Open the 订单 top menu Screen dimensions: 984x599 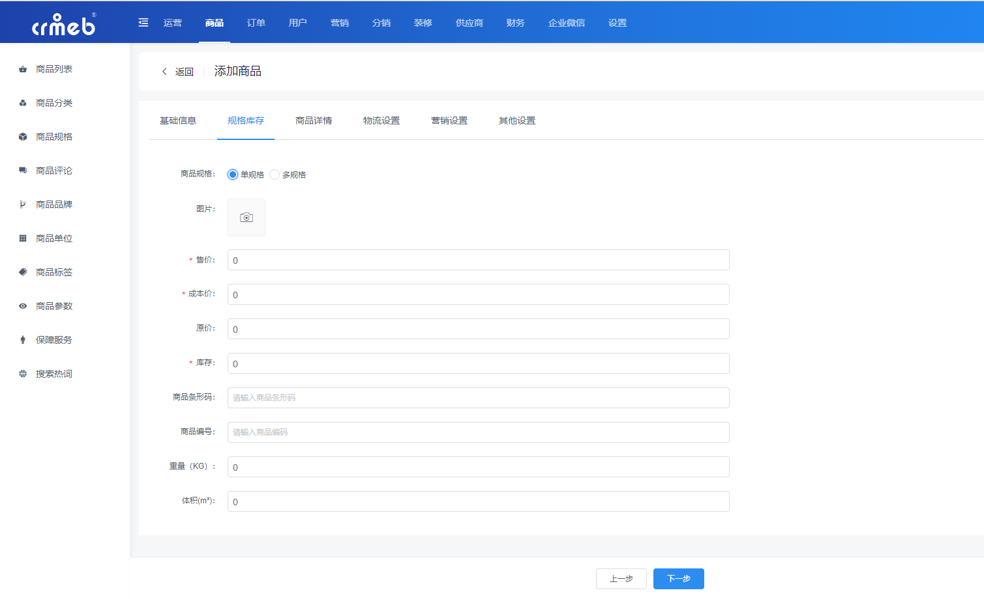256,23
